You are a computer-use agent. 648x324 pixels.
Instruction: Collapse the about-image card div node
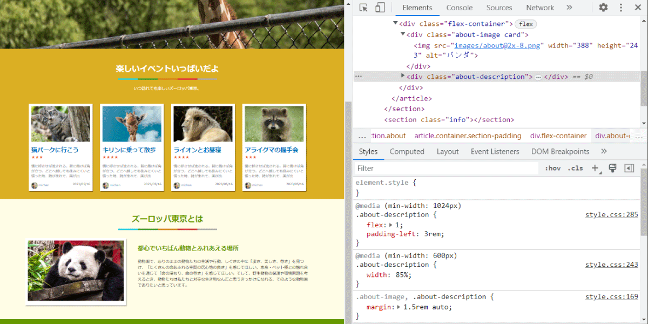point(402,34)
